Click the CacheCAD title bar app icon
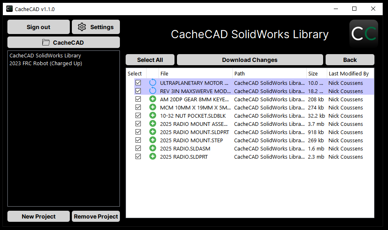 click(x=9, y=9)
